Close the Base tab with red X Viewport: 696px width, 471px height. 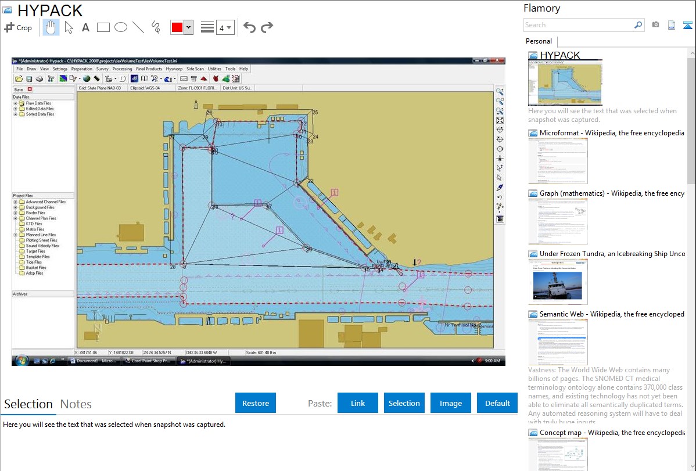(x=30, y=89)
